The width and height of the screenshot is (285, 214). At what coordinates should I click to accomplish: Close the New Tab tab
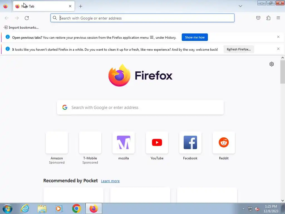coord(70,6)
